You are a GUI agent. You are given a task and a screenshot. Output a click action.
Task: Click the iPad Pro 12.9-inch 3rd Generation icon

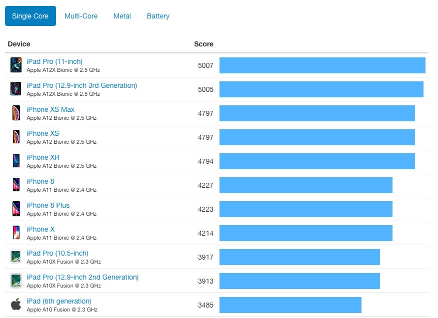pyautogui.click(x=16, y=89)
